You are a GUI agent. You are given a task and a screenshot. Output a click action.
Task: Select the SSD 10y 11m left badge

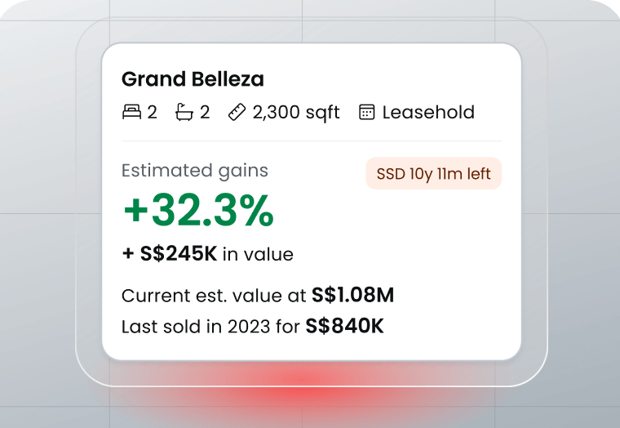coord(433,174)
